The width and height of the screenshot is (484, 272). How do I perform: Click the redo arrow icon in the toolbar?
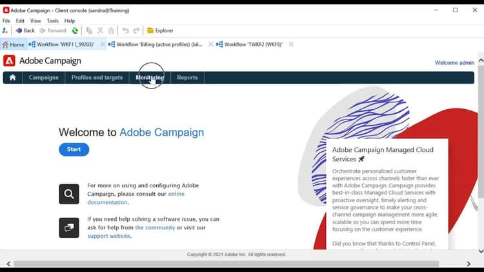click(x=136, y=30)
